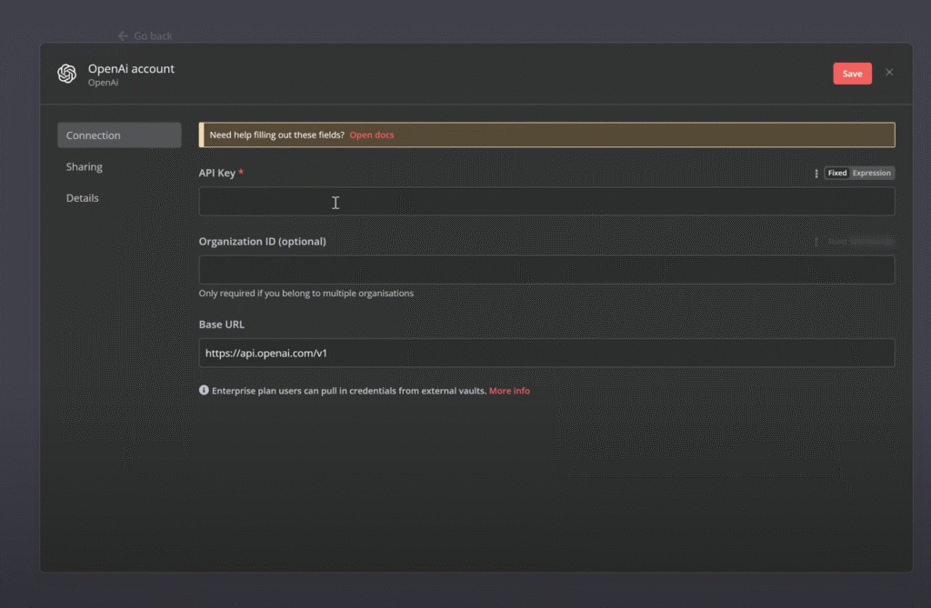Click 'Need help filling out these fields?' text

coord(276,135)
